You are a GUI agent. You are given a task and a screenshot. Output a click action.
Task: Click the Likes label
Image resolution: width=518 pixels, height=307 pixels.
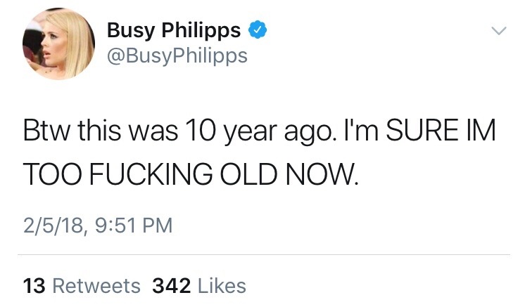(222, 285)
